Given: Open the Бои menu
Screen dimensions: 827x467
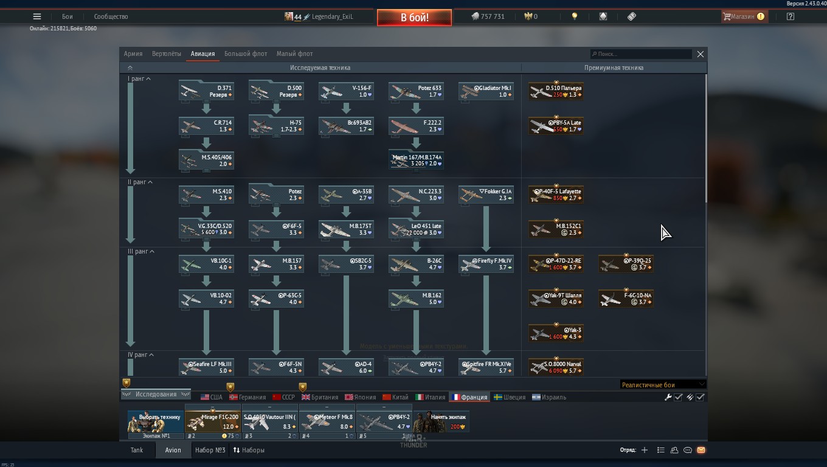Looking at the screenshot, I should point(67,16).
